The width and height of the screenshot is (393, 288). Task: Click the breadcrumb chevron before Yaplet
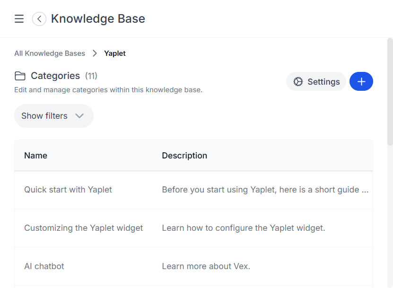click(95, 53)
